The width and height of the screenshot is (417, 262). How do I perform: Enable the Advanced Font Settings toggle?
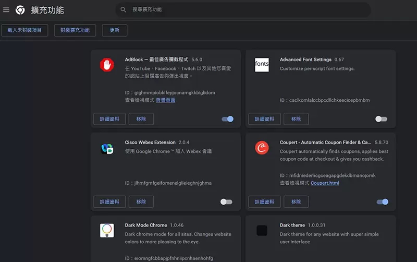click(x=382, y=119)
